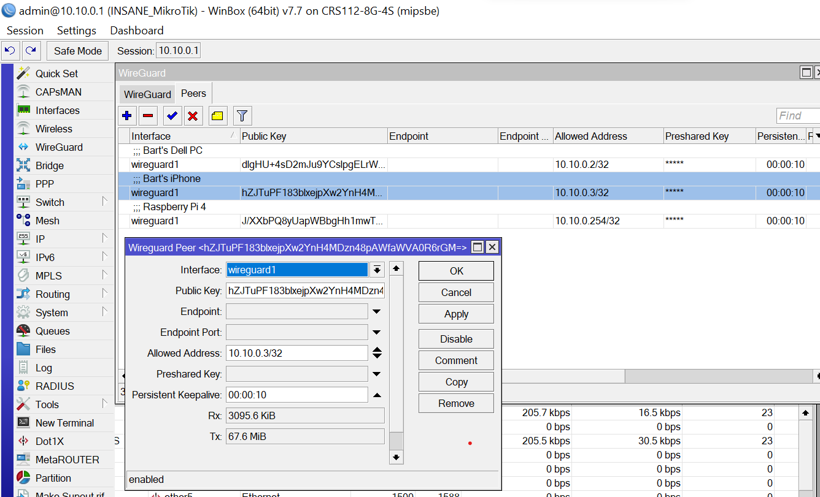Click Cancel in the peer dialog
Screen dimensions: 820x497
click(x=456, y=292)
